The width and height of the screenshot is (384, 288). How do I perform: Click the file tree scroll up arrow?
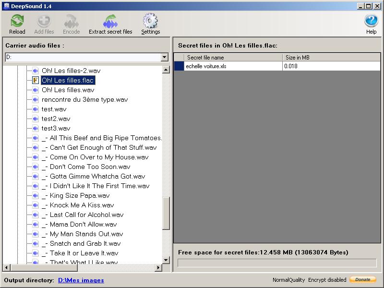coord(166,70)
